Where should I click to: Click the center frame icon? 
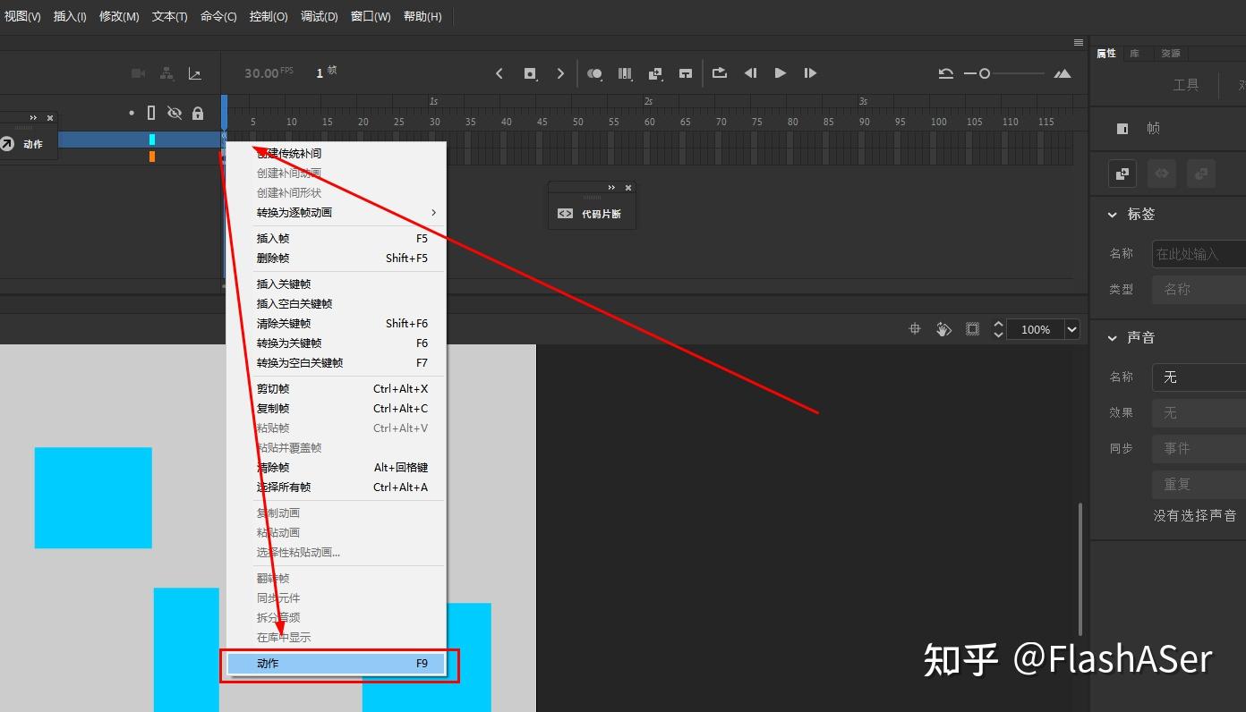(x=686, y=73)
